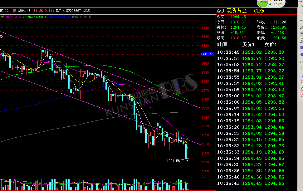Image resolution: width=303 pixels, height=191 pixels.
Task: Click the 昨收 value 1310.28
Action: click(278, 22)
